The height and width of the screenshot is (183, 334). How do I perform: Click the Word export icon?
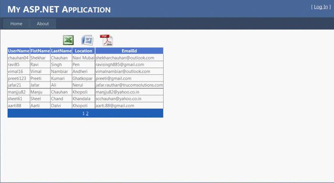(87, 40)
